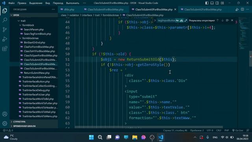Click the notifications icon in status bar
The width and height of the screenshot is (252, 142).
(248, 131)
